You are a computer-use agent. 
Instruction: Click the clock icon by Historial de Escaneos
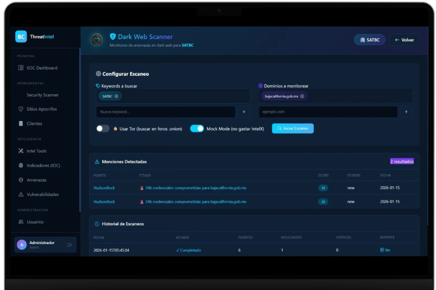click(x=97, y=224)
